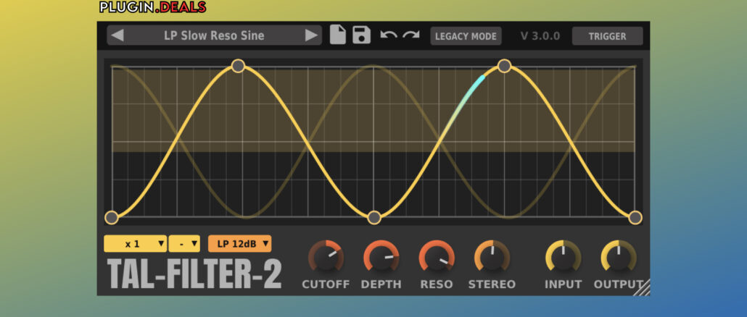
Task: Undo last change with undo arrow
Action: pos(388,35)
